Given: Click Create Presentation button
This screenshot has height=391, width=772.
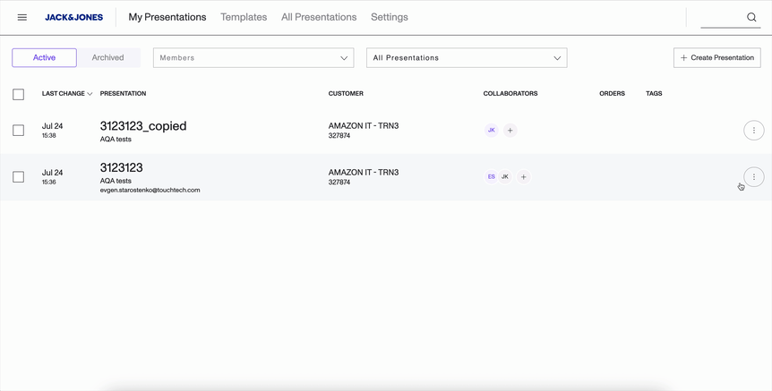Looking at the screenshot, I should pos(716,57).
